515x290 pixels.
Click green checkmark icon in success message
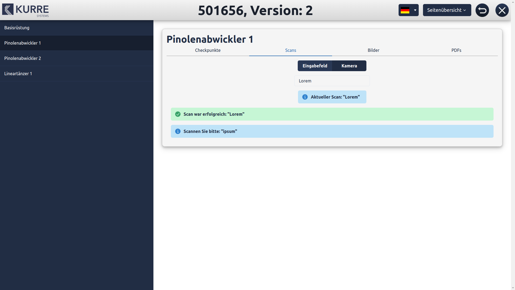[x=178, y=114]
